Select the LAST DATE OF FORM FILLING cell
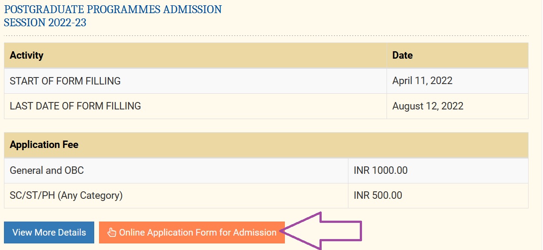543x250 pixels. pos(195,106)
